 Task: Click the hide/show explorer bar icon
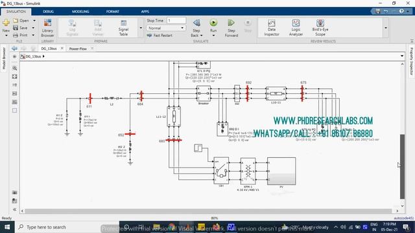[x=14, y=56]
